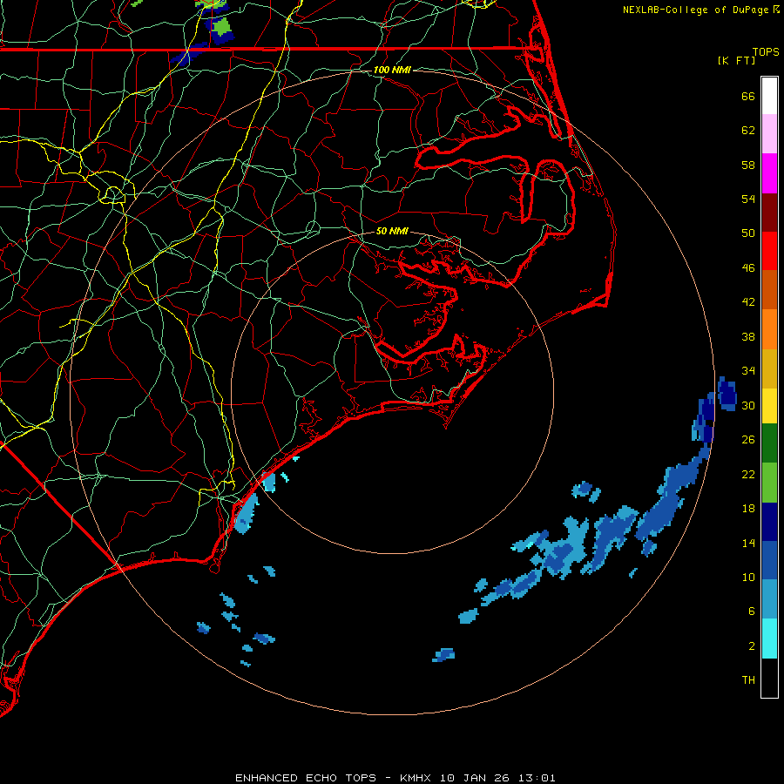Click the dark orange 46 K FT legend swatch
The width and height of the screenshot is (784, 784).
coord(769,290)
